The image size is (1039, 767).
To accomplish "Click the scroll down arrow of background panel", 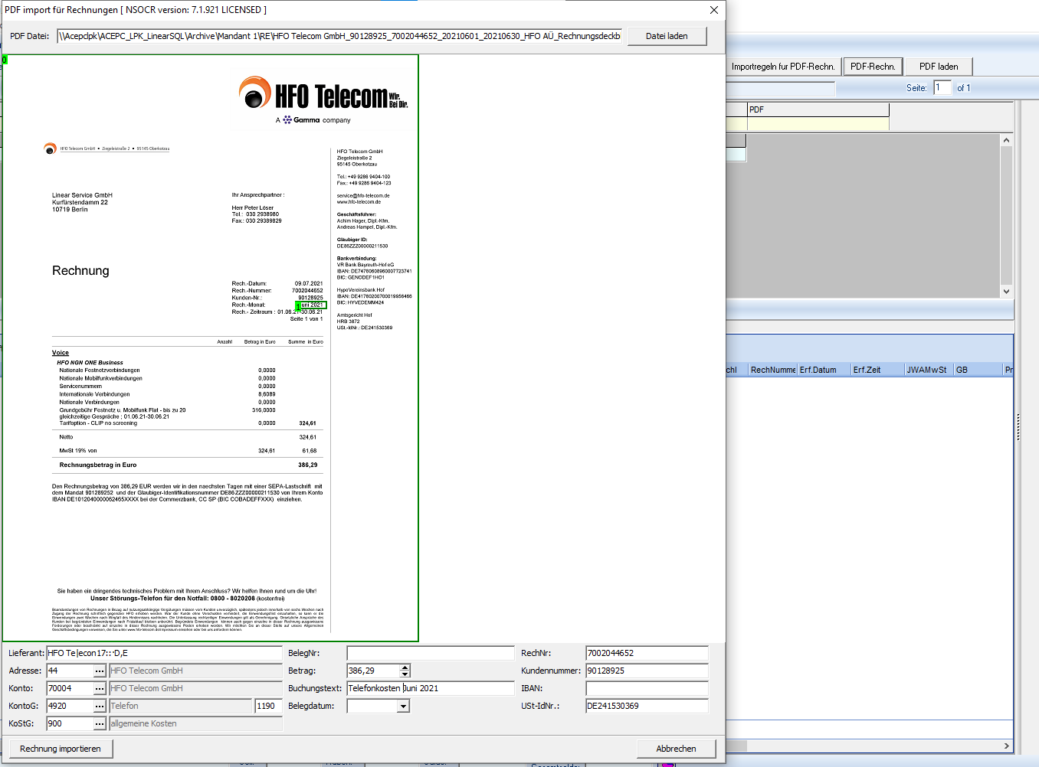I will click(1006, 292).
